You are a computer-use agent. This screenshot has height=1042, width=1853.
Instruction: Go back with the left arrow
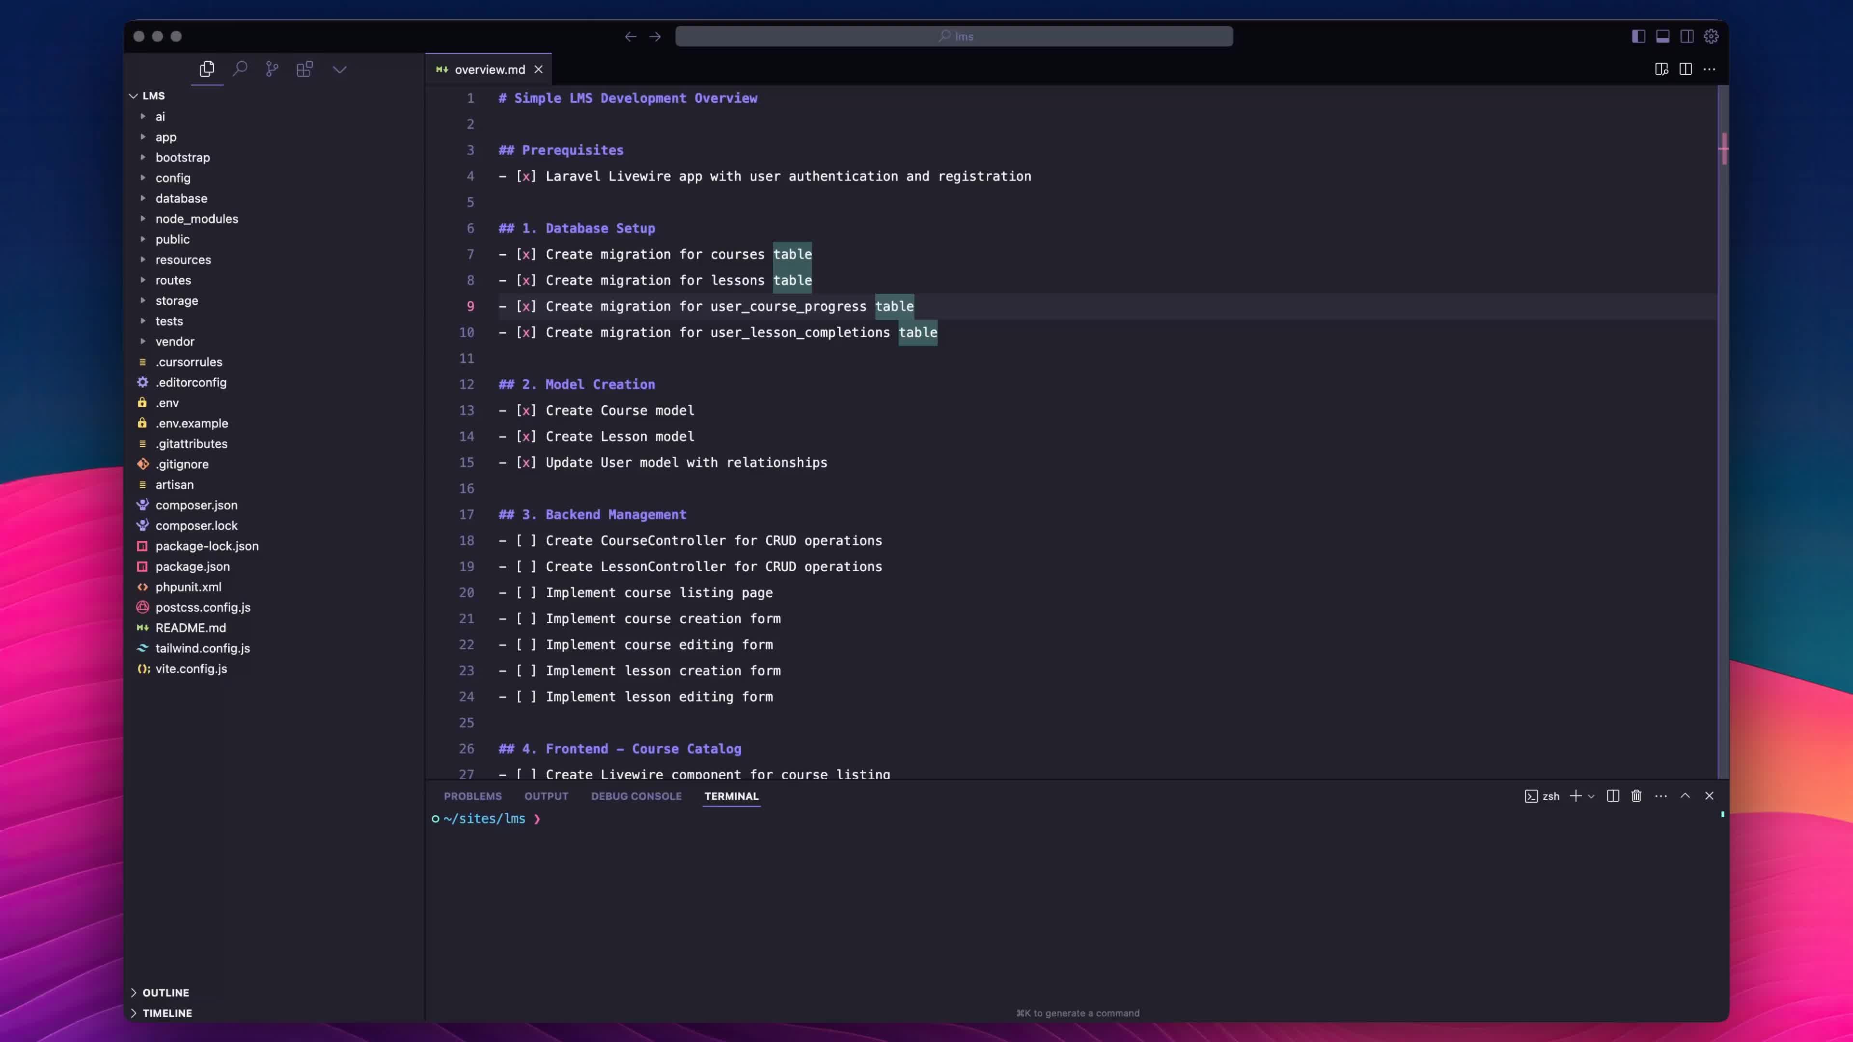pos(631,37)
